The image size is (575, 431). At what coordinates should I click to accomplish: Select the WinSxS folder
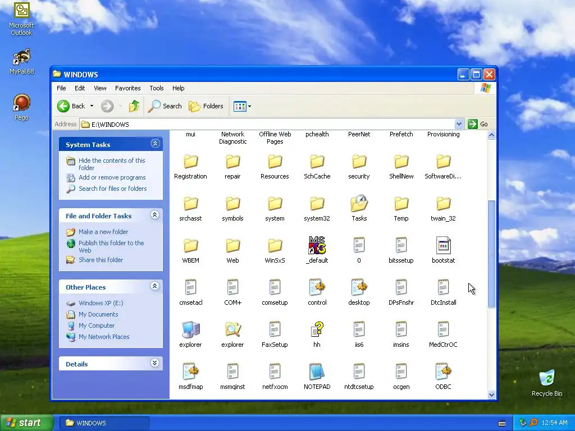tap(275, 246)
